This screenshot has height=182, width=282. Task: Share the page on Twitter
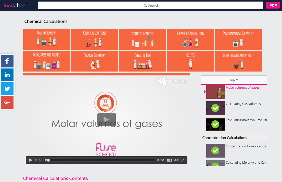pyautogui.click(x=7, y=89)
